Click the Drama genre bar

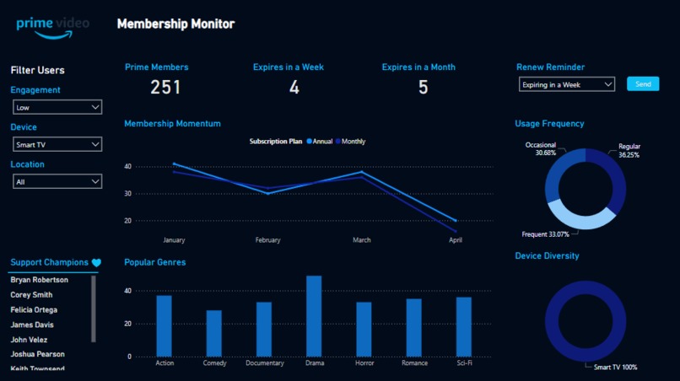314,316
